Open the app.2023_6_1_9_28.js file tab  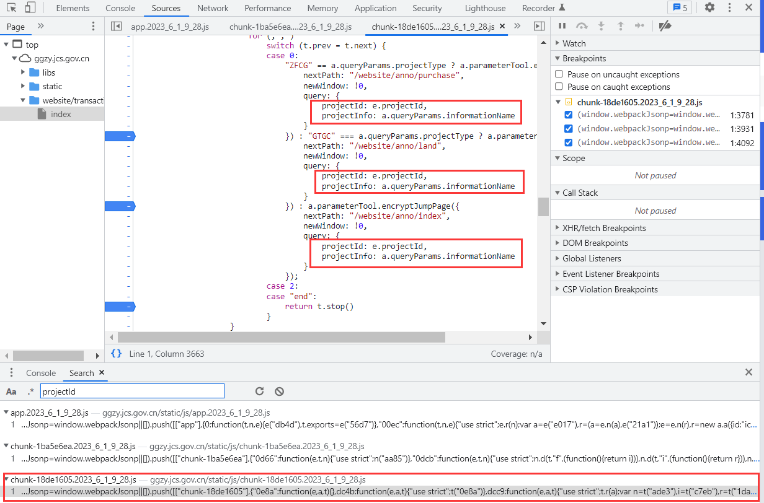[170, 27]
